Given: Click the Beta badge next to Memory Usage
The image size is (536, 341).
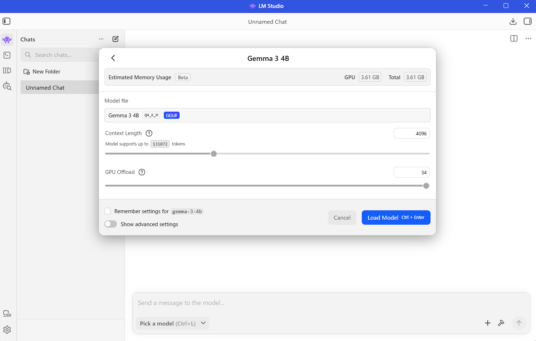Looking at the screenshot, I should click(183, 77).
